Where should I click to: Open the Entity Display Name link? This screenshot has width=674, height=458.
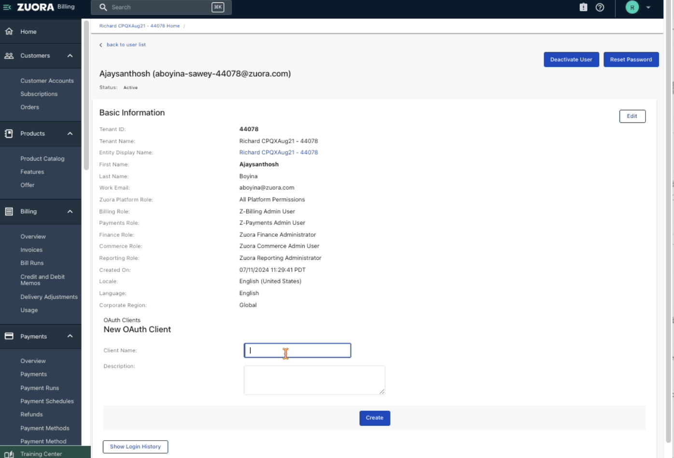click(x=279, y=152)
